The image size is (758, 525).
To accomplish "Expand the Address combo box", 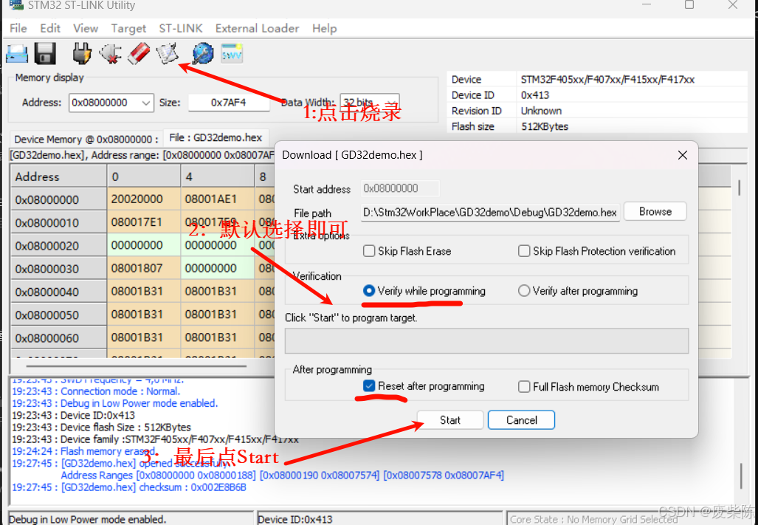I will 145,103.
